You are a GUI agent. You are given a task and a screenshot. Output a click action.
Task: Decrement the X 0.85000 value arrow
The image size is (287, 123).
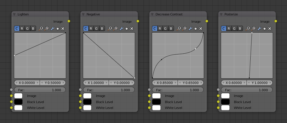coord(154,83)
